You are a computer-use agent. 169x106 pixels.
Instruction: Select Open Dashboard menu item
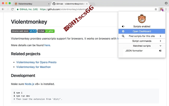[x=142, y=31]
